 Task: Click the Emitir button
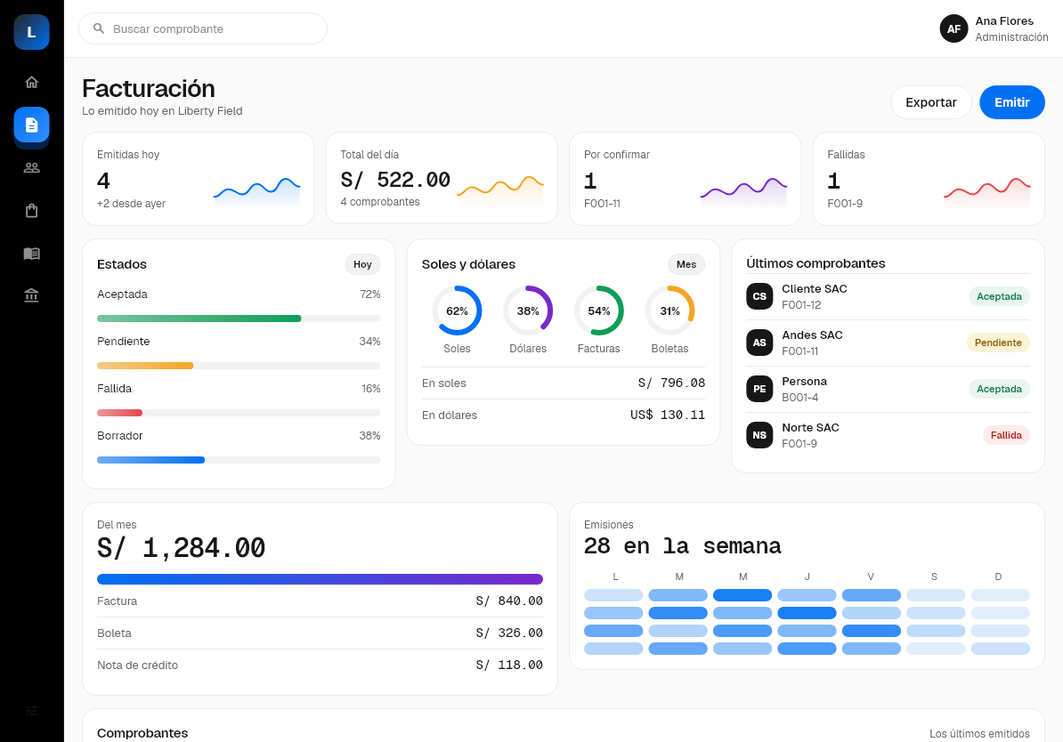[1011, 102]
